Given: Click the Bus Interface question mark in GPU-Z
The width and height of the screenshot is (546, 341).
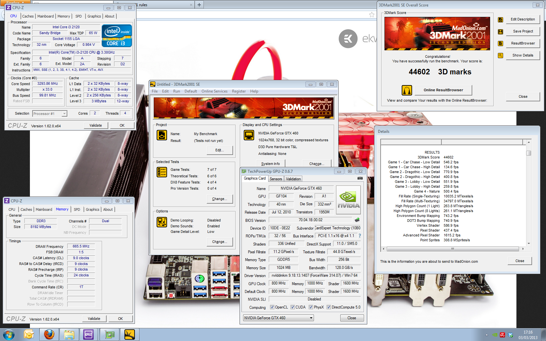Looking at the screenshot, I should (360, 236).
